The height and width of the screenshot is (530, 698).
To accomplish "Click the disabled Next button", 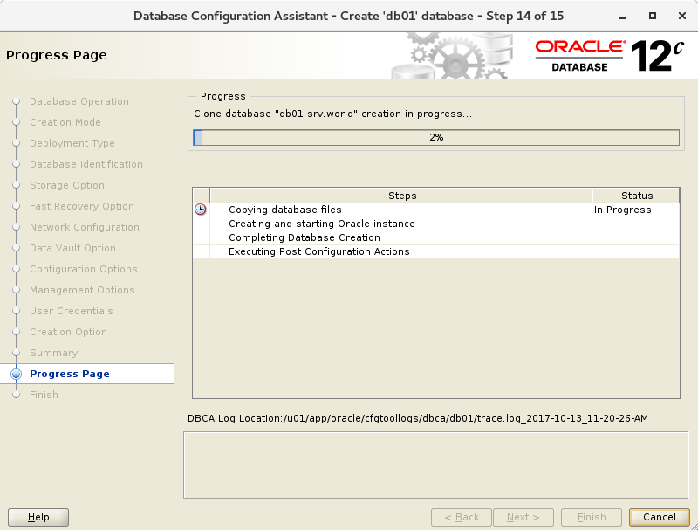I will click(523, 517).
